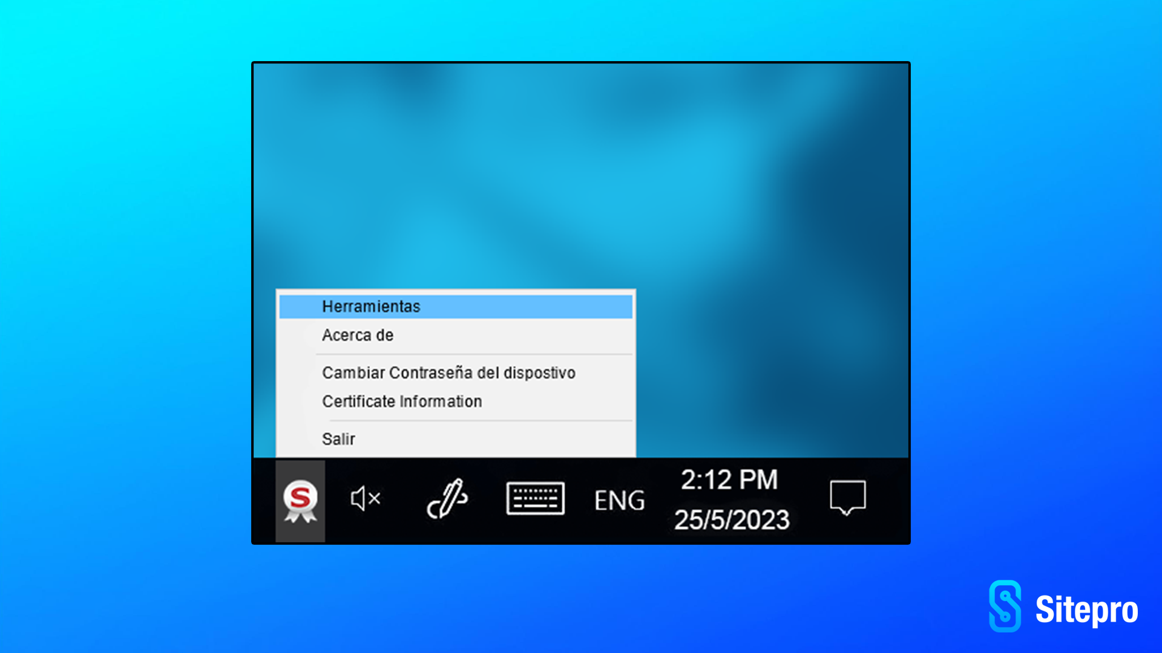Viewport: 1162px width, 653px height.
Task: Click the 25/5/2023 date in the taskbar
Action: pos(732,520)
